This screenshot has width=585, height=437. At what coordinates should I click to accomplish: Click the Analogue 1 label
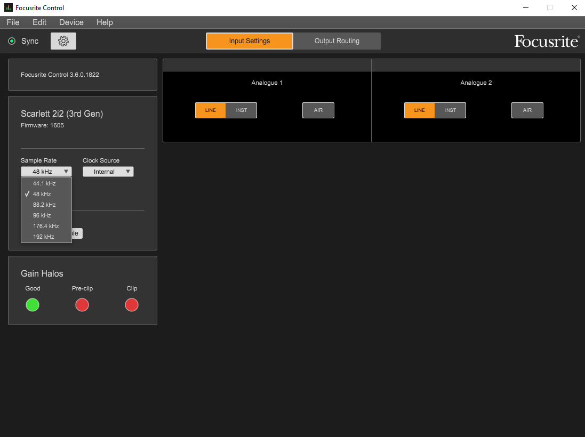(x=267, y=83)
